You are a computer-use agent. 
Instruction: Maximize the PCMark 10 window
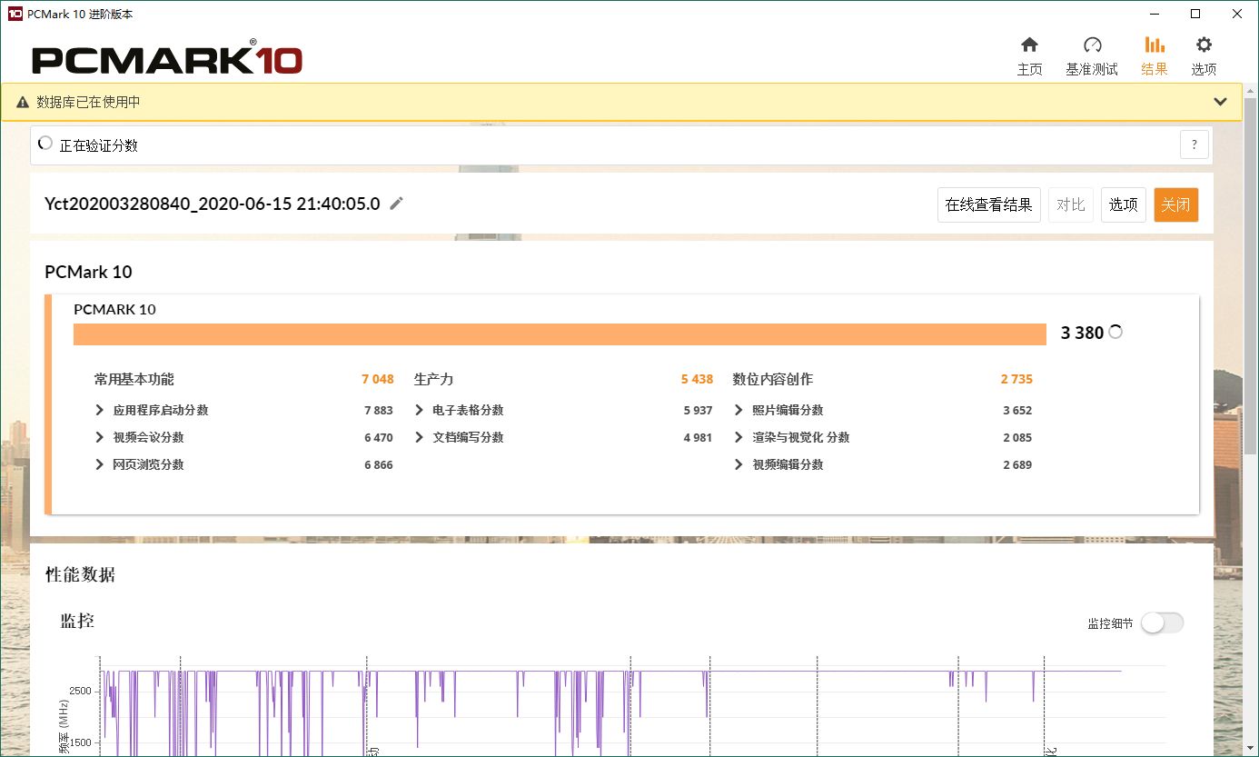click(1195, 14)
